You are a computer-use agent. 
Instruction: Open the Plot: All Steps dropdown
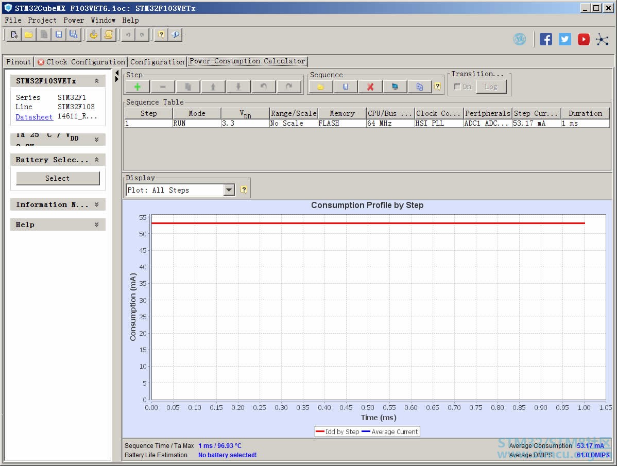click(x=229, y=191)
